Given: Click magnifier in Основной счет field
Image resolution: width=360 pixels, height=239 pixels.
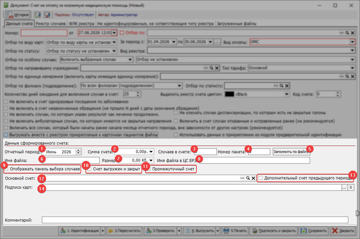Looking at the screenshot, I should 248,178.
